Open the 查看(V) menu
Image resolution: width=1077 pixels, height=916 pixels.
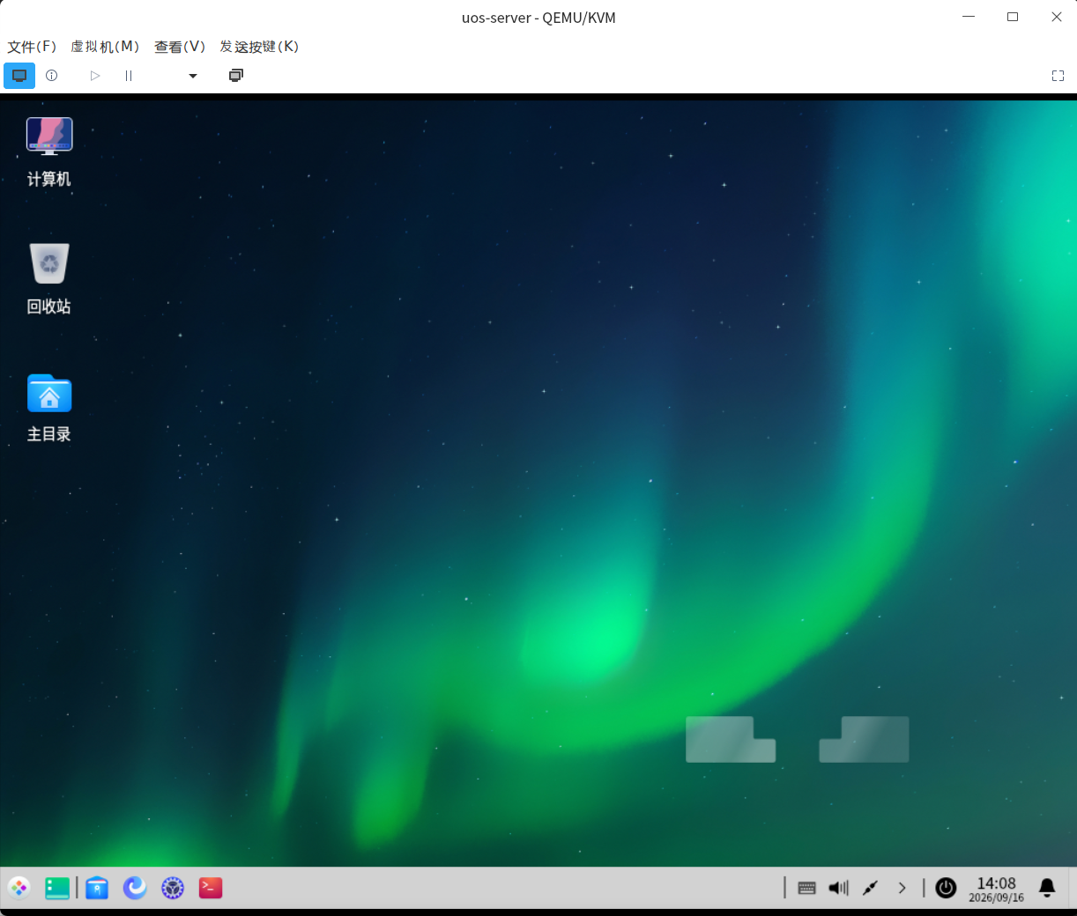point(180,47)
